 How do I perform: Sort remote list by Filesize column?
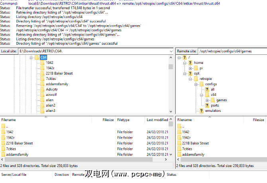point(255,120)
